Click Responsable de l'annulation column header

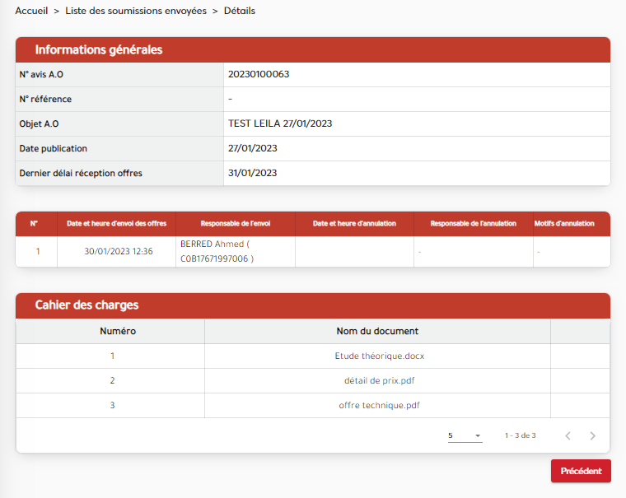coord(473,224)
